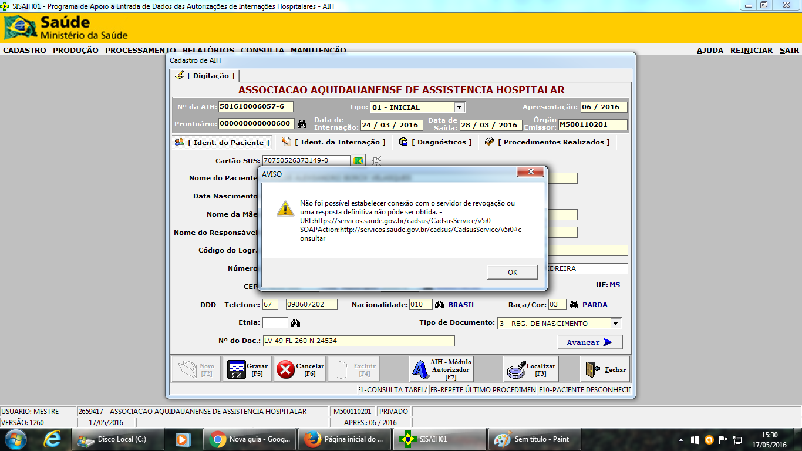Click the Nº do Doc. input field
The height and width of the screenshot is (451, 802).
(358, 341)
